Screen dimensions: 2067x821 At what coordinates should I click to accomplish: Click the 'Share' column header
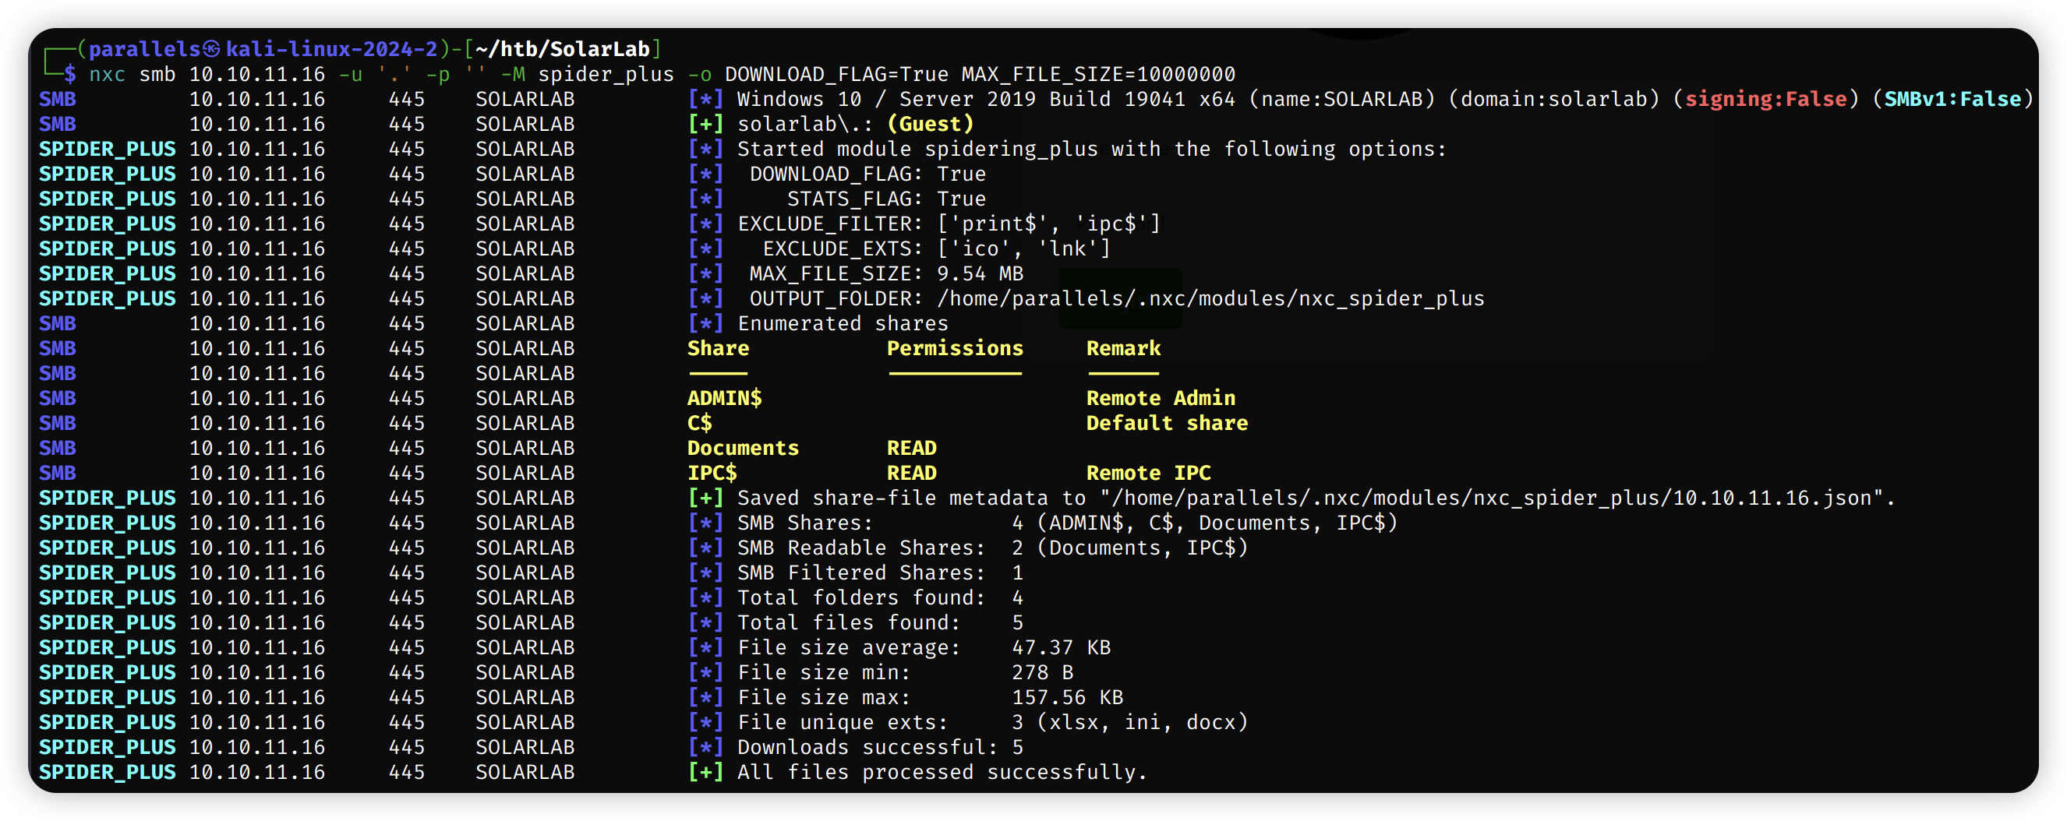point(718,348)
